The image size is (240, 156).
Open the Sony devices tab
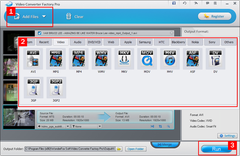tap(212, 42)
